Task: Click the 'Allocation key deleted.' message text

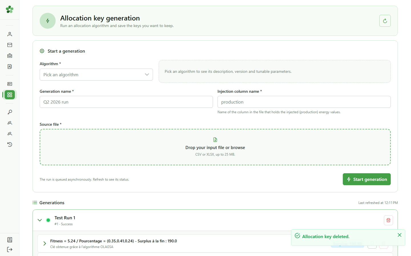Action: pyautogui.click(x=326, y=236)
